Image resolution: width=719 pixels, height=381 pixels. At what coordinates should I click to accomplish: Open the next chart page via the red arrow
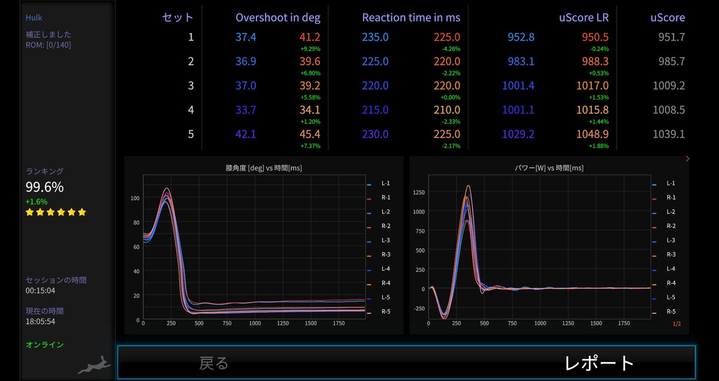tap(687, 159)
